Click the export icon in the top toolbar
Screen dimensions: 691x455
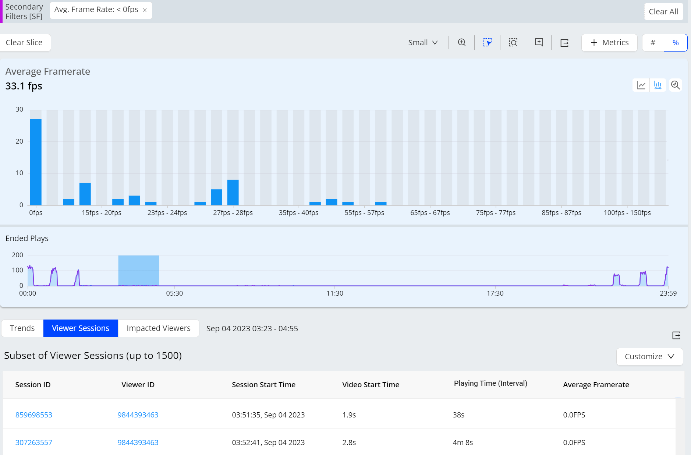tap(564, 43)
